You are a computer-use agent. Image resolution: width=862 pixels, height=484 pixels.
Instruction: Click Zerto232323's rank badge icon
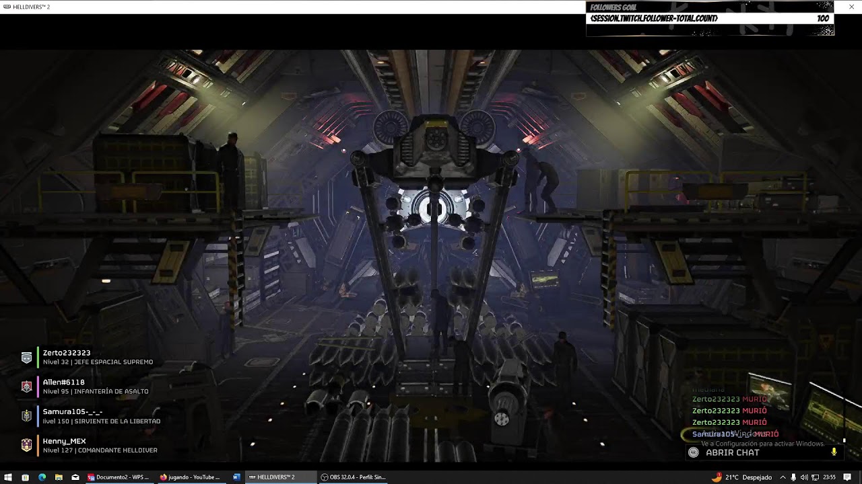(x=26, y=358)
